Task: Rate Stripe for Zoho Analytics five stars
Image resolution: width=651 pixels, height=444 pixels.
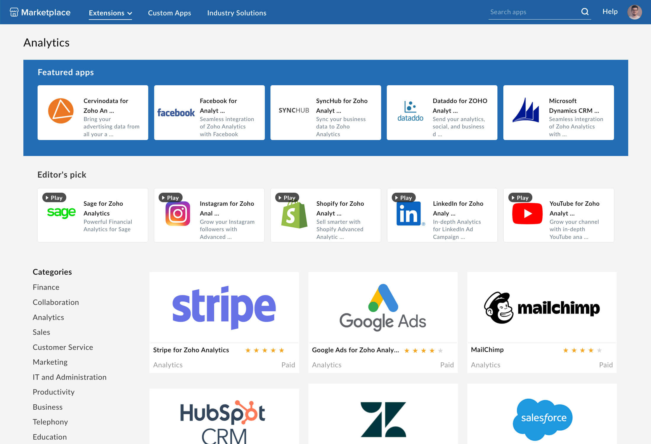Action: [282, 350]
